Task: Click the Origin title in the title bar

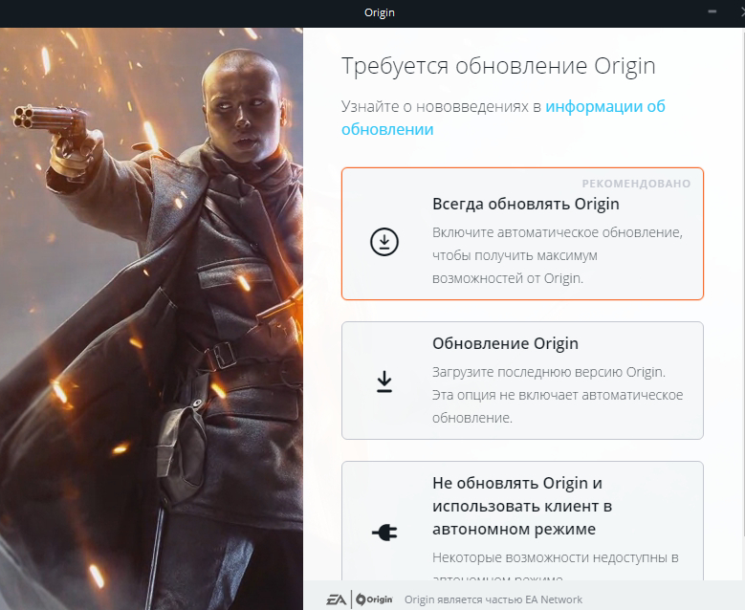Action: tap(379, 12)
